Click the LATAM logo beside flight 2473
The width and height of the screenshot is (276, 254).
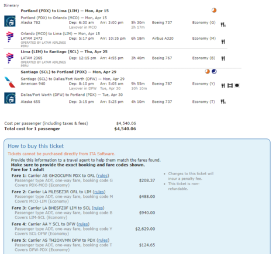[10, 37]
